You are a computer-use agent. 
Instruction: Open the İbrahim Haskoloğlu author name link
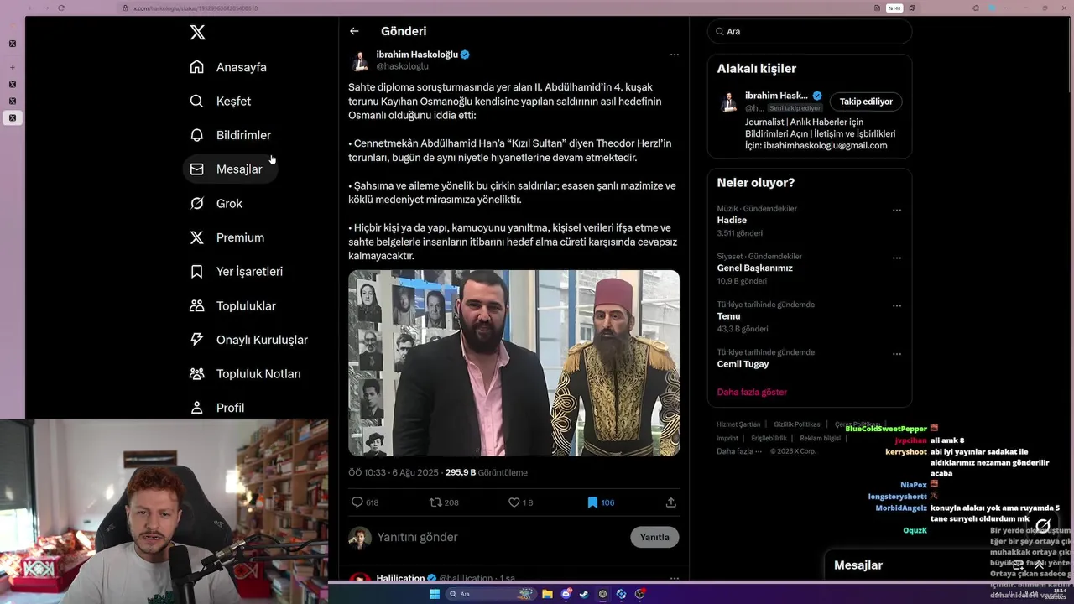[417, 55]
